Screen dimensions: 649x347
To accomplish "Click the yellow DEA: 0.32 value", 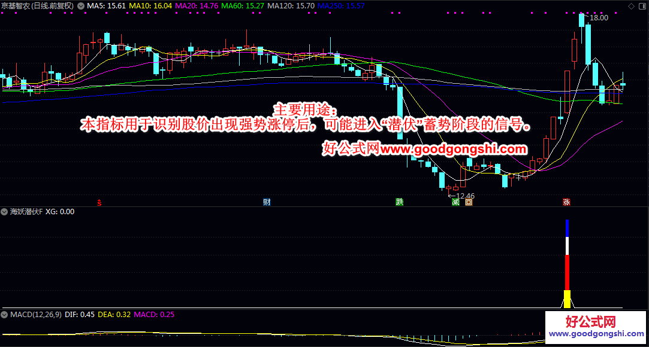I will pyautogui.click(x=114, y=315).
